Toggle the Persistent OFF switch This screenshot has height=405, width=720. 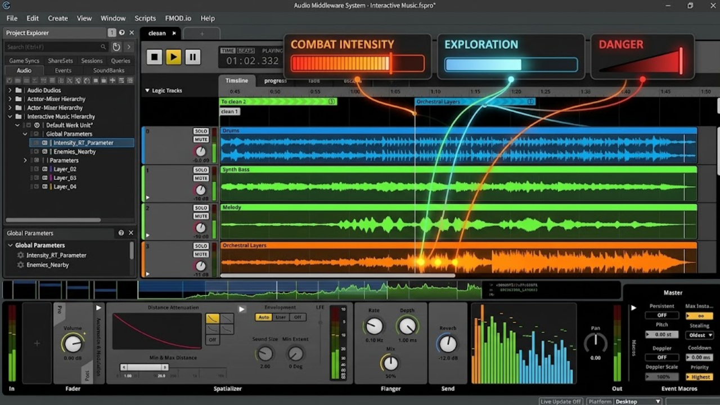[x=662, y=316]
